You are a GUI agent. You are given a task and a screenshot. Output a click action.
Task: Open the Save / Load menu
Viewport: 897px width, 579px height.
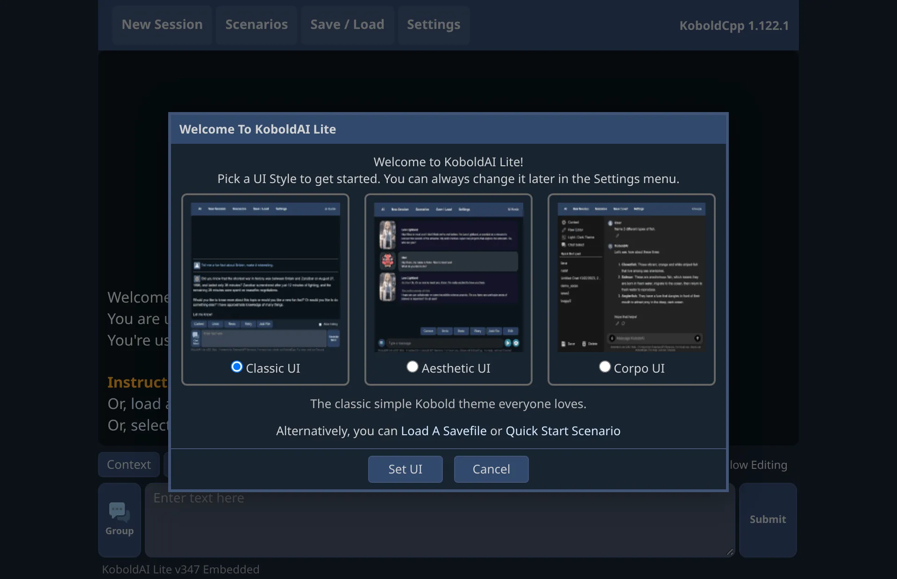[347, 25]
